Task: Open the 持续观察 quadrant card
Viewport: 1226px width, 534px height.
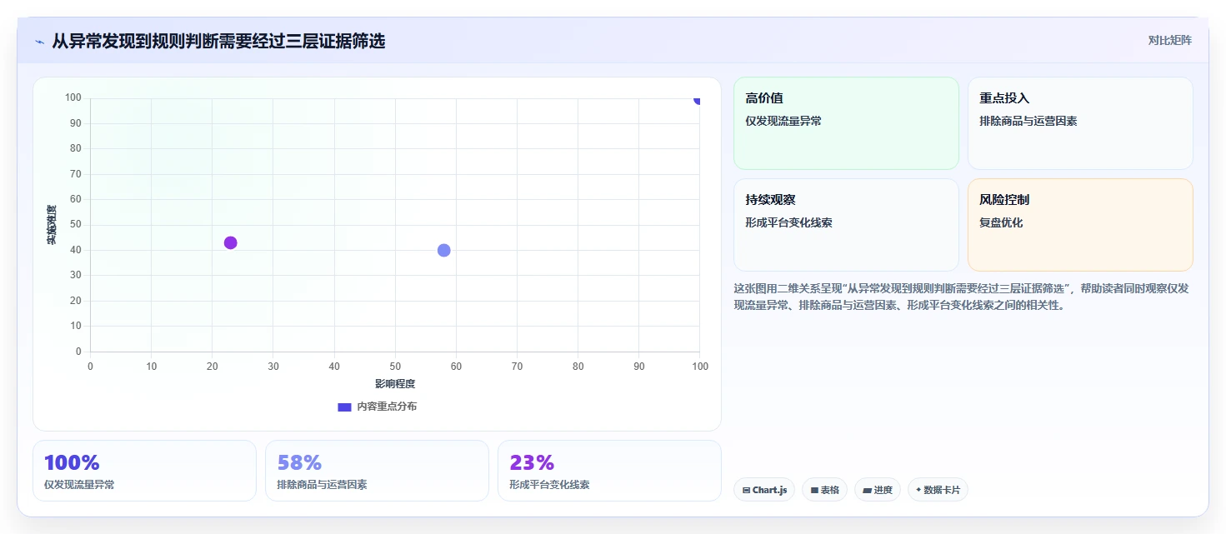Action: [846, 225]
